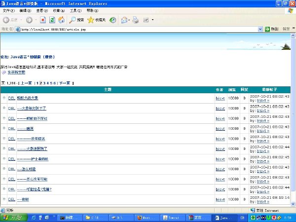The image size is (296, 222).
Task: Open the 文件(F) File menu
Action: (9, 10)
